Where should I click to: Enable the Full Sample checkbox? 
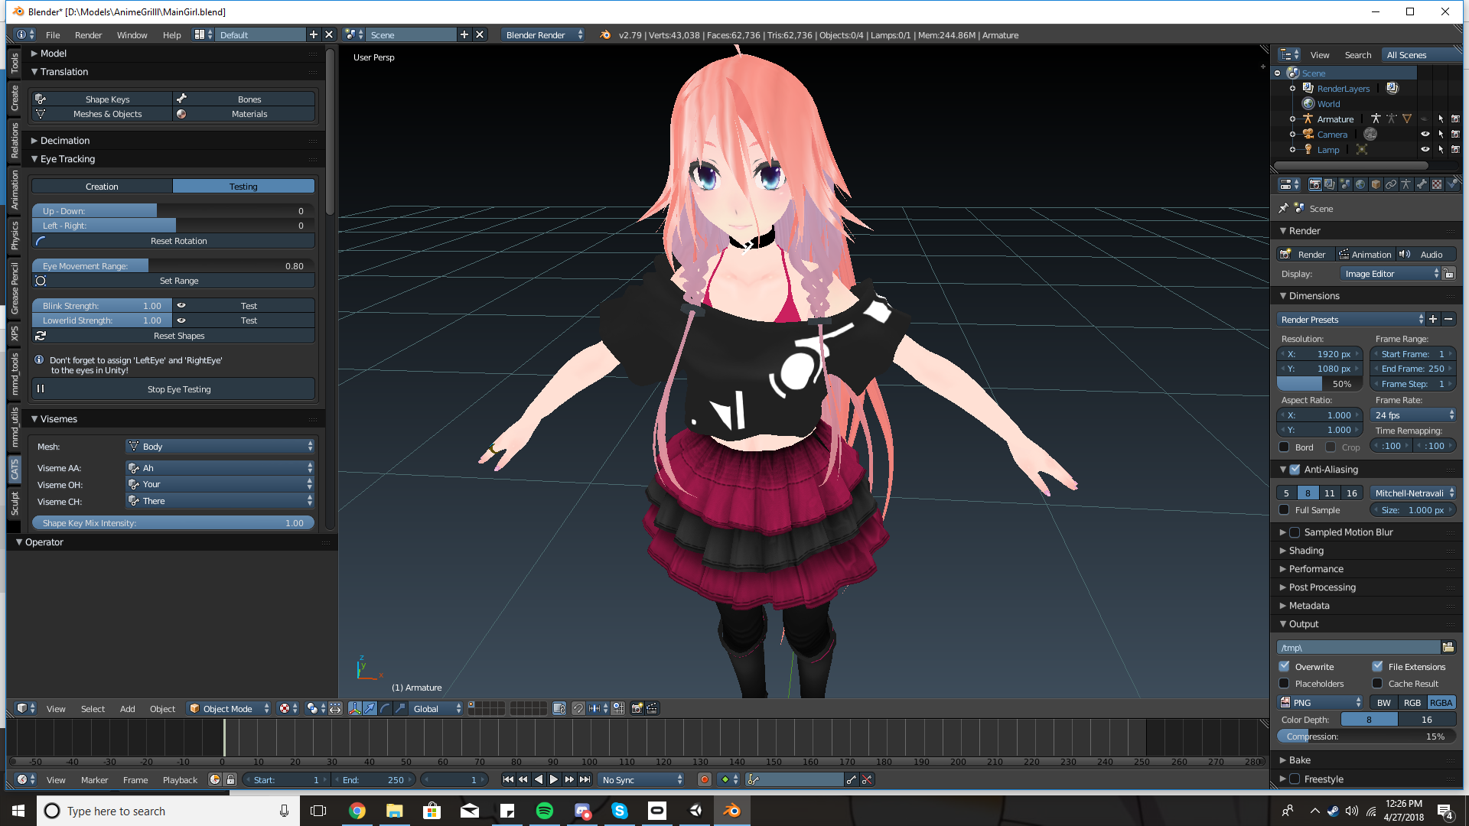tap(1285, 509)
